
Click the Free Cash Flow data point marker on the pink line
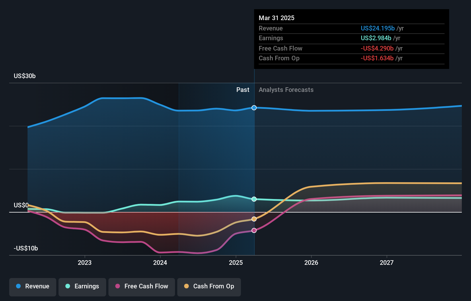pyautogui.click(x=254, y=230)
